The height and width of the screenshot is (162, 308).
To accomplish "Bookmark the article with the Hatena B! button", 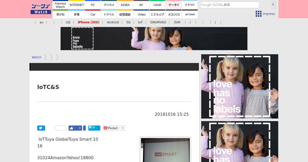I will tap(94, 128).
